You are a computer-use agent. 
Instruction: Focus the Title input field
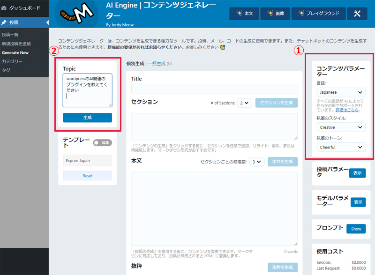(215, 89)
